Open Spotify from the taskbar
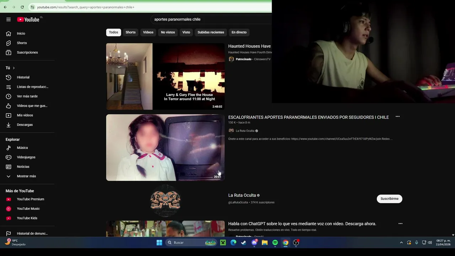 [275, 242]
